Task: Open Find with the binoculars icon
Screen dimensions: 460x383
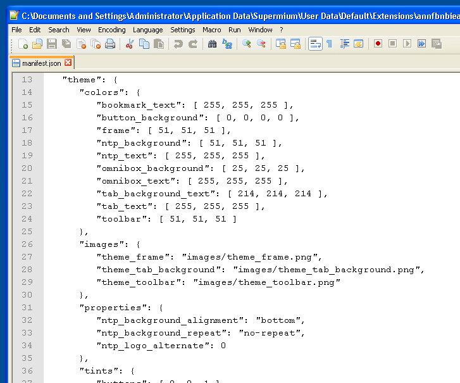Action: [x=213, y=44]
